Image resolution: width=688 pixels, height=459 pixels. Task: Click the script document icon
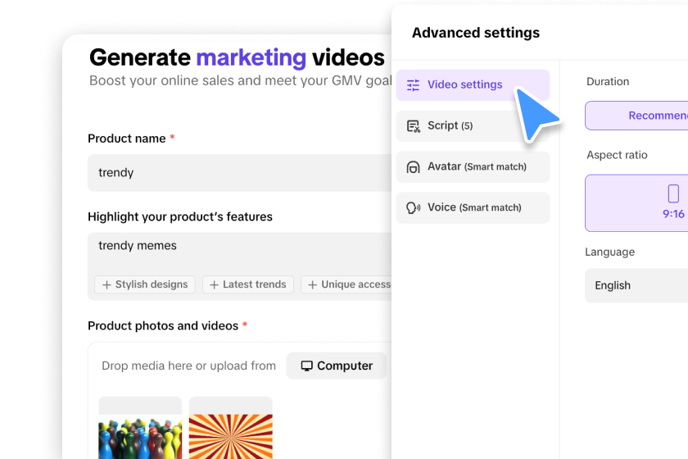tap(413, 126)
